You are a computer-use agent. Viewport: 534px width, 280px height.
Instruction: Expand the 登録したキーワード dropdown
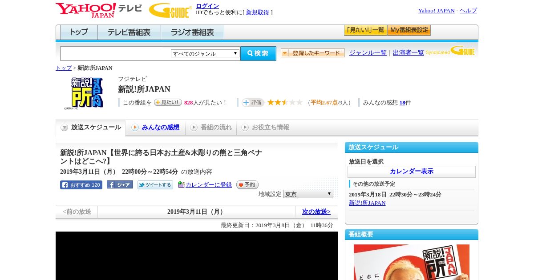pos(313,53)
